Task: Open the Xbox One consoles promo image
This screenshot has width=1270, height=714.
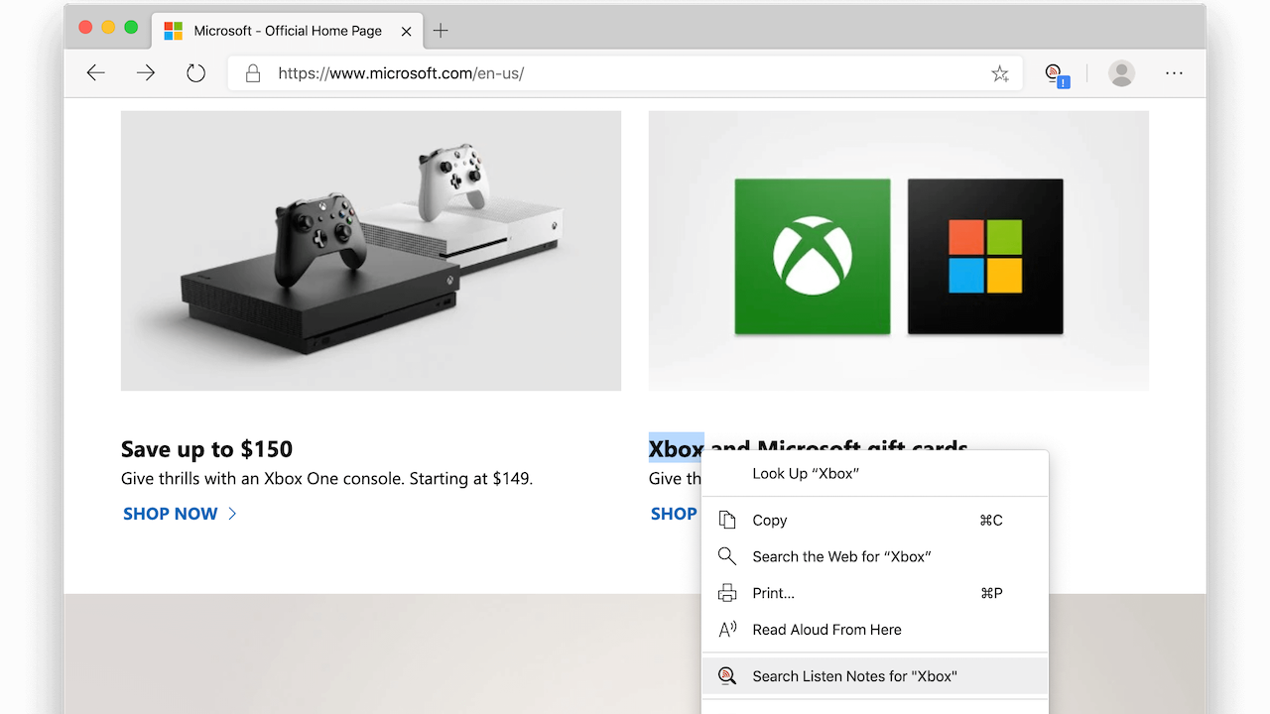Action: (x=371, y=251)
